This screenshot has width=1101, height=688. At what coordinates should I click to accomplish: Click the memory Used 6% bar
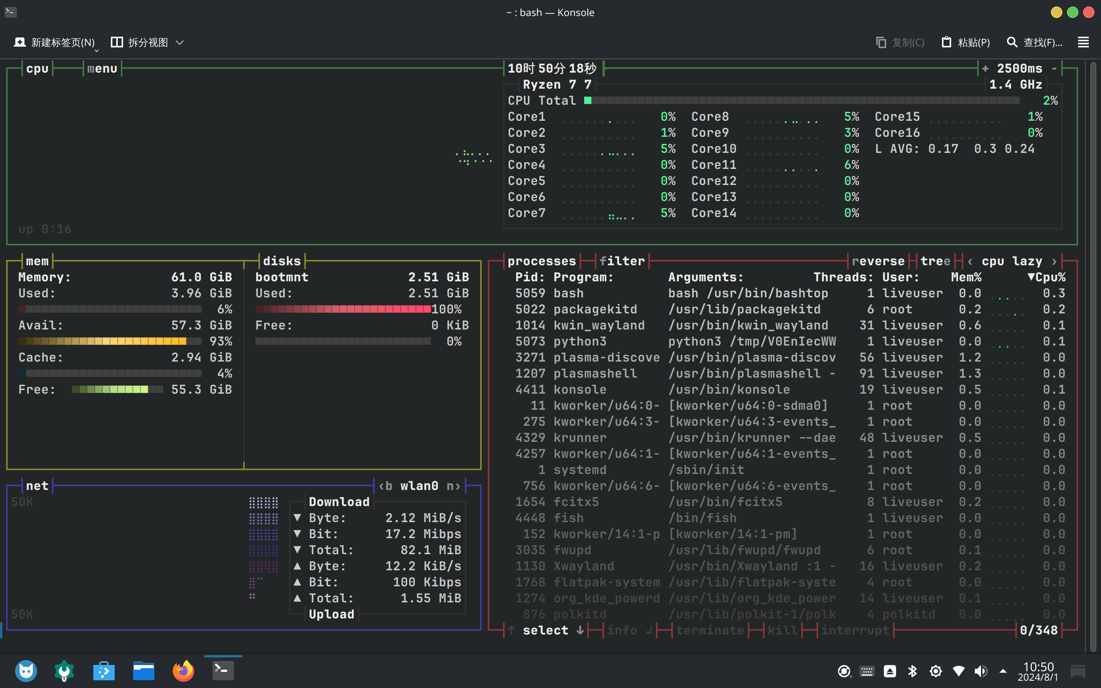click(x=110, y=310)
